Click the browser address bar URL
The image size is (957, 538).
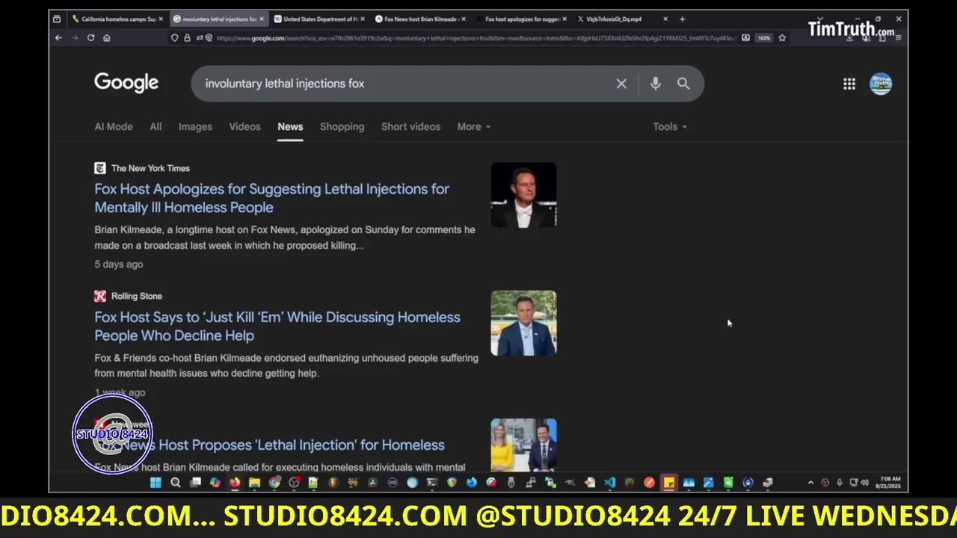click(476, 37)
